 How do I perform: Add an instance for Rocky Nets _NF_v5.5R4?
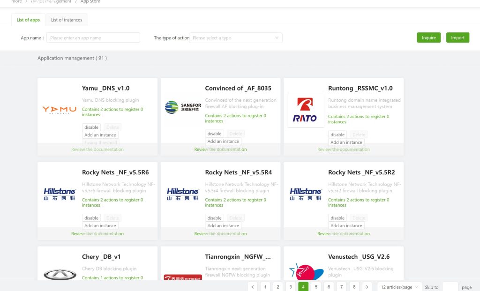pos(223,225)
